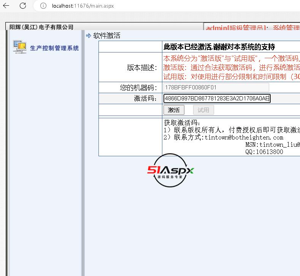Click the localhost:11676/main.aspx address bar
Screen dimensions: 300x276
(x=83, y=6)
